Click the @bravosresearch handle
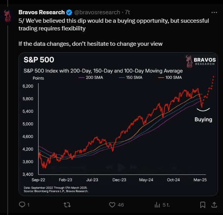Screen dimensions: 223x215 (97, 12)
